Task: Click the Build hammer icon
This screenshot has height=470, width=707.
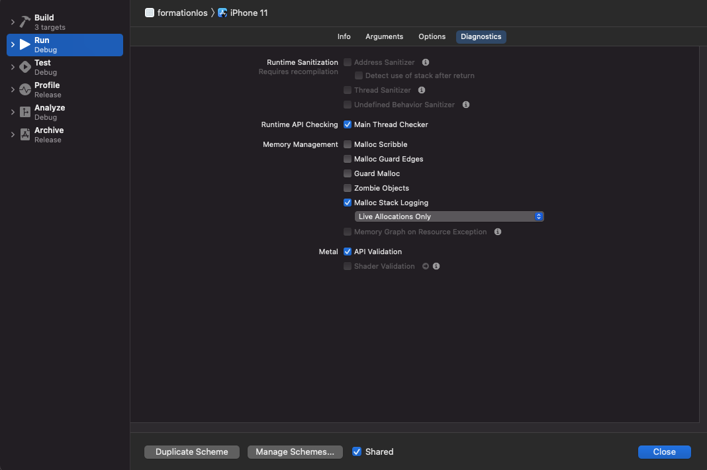Action: click(25, 22)
